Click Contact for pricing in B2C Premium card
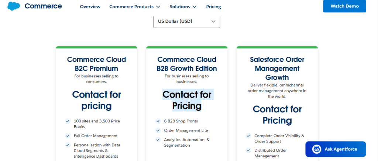The height and width of the screenshot is (161, 378). point(96,100)
